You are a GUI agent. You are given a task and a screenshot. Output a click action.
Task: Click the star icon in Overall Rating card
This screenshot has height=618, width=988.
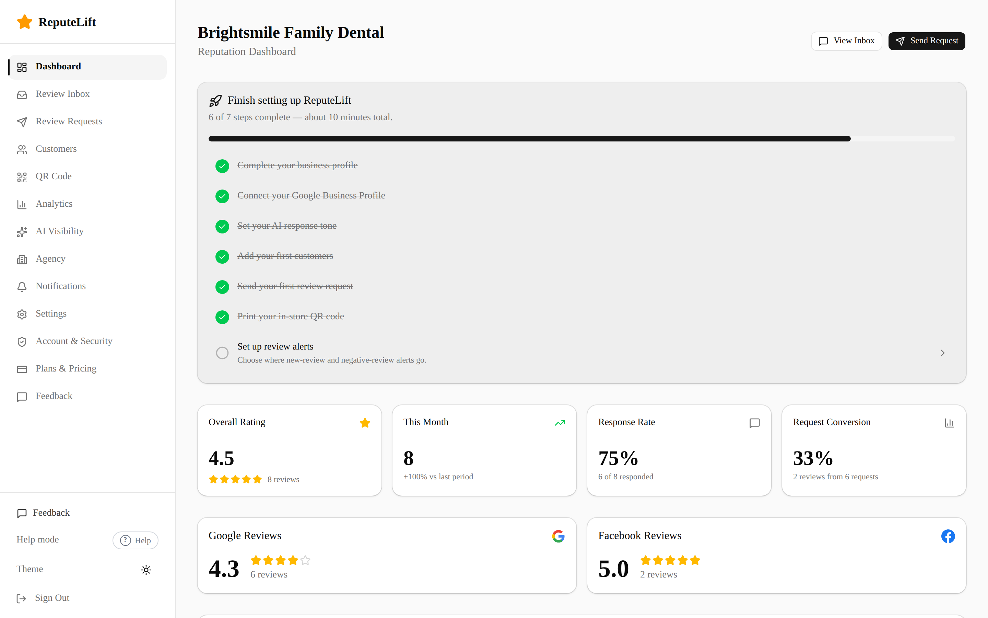pyautogui.click(x=365, y=423)
